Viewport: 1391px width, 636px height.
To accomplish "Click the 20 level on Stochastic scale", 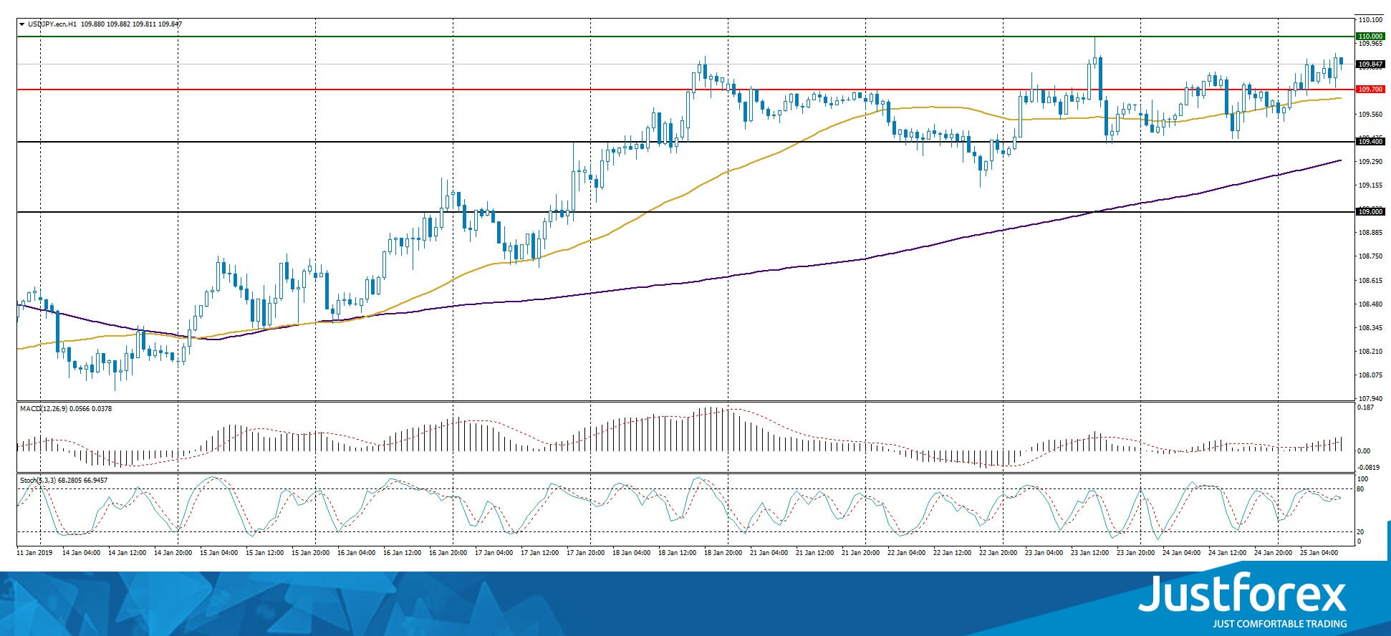I will point(1361,531).
